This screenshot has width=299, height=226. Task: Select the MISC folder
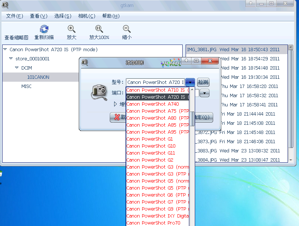(26, 86)
